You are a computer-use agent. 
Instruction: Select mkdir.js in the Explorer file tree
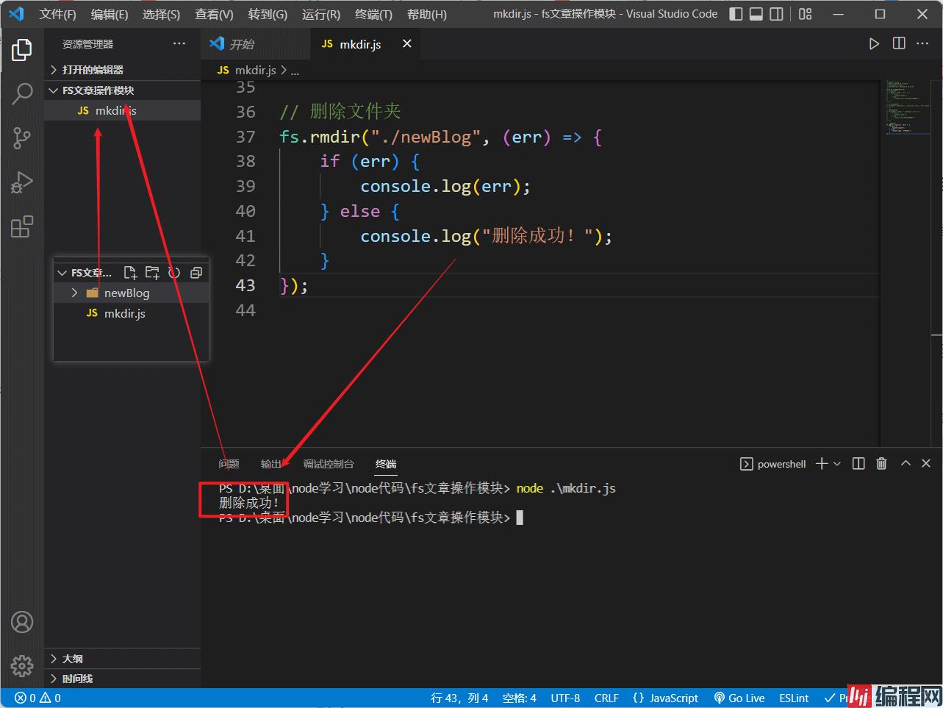(122, 110)
